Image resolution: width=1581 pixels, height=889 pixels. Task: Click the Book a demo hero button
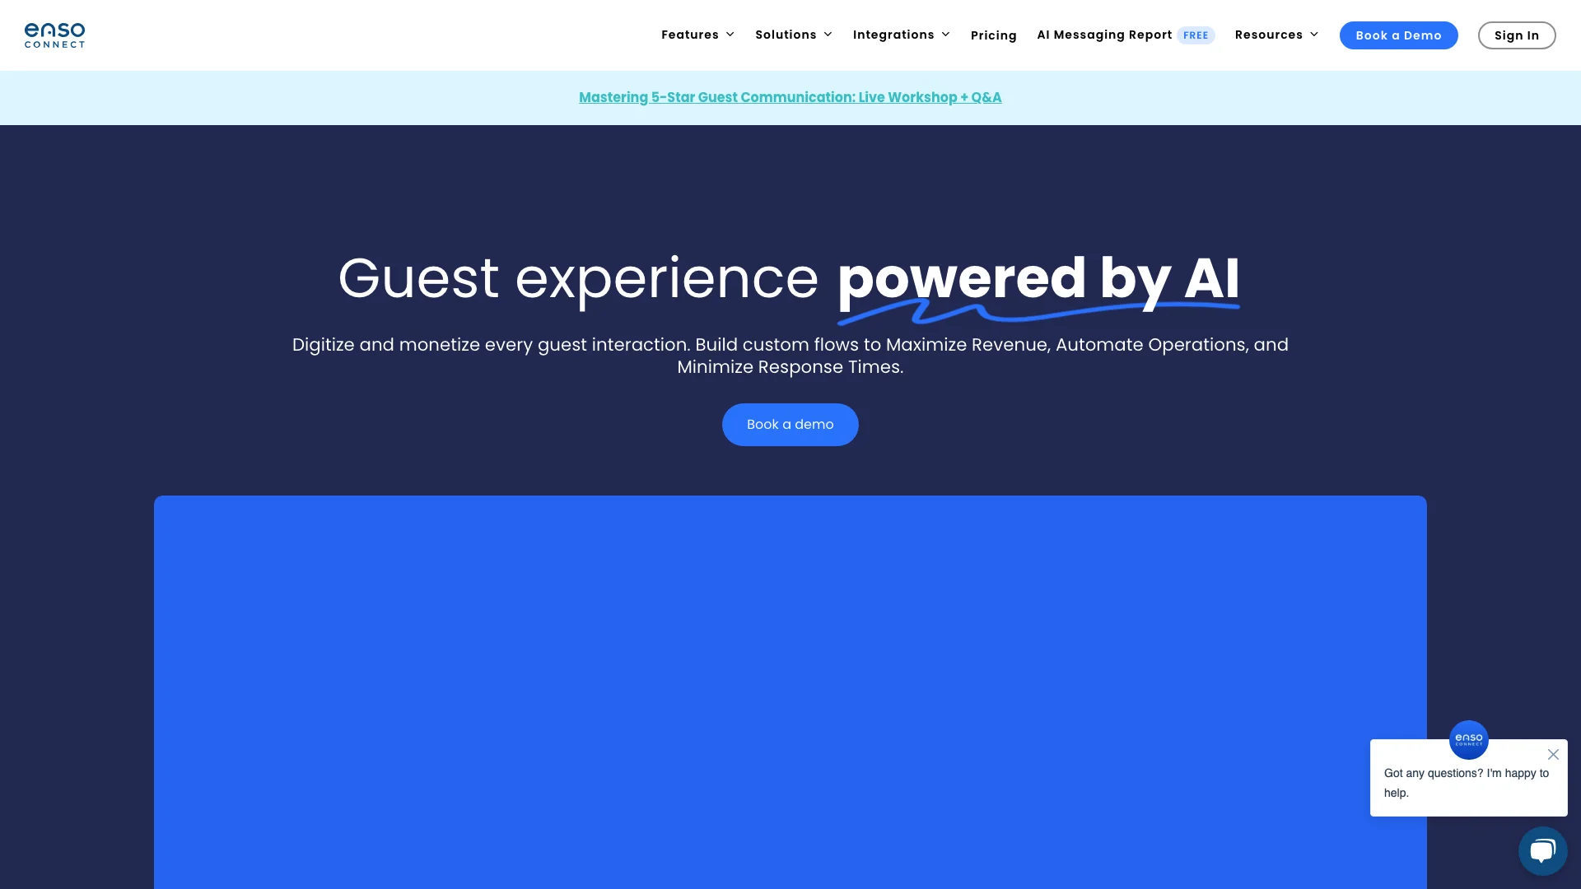pyautogui.click(x=790, y=425)
